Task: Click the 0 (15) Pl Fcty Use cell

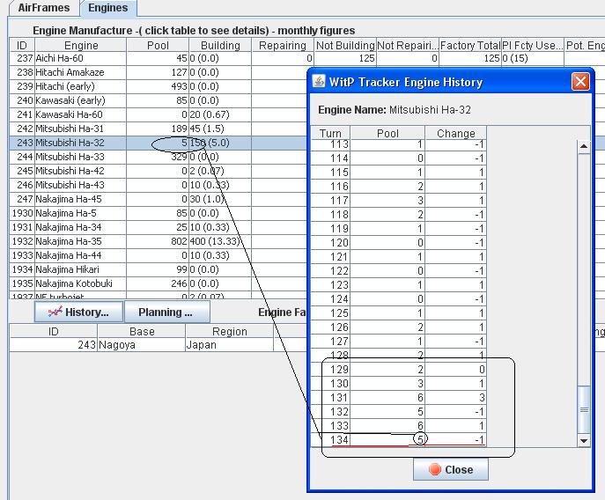Action: tap(533, 58)
